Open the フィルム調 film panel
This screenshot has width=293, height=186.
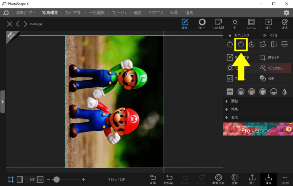(x=218, y=24)
